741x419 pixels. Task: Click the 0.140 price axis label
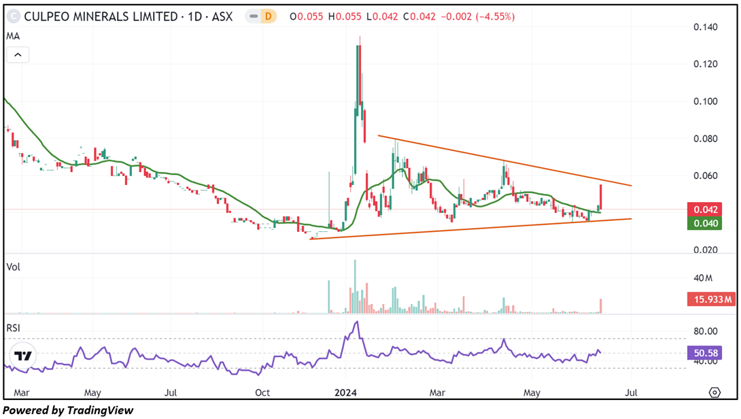pyautogui.click(x=706, y=27)
